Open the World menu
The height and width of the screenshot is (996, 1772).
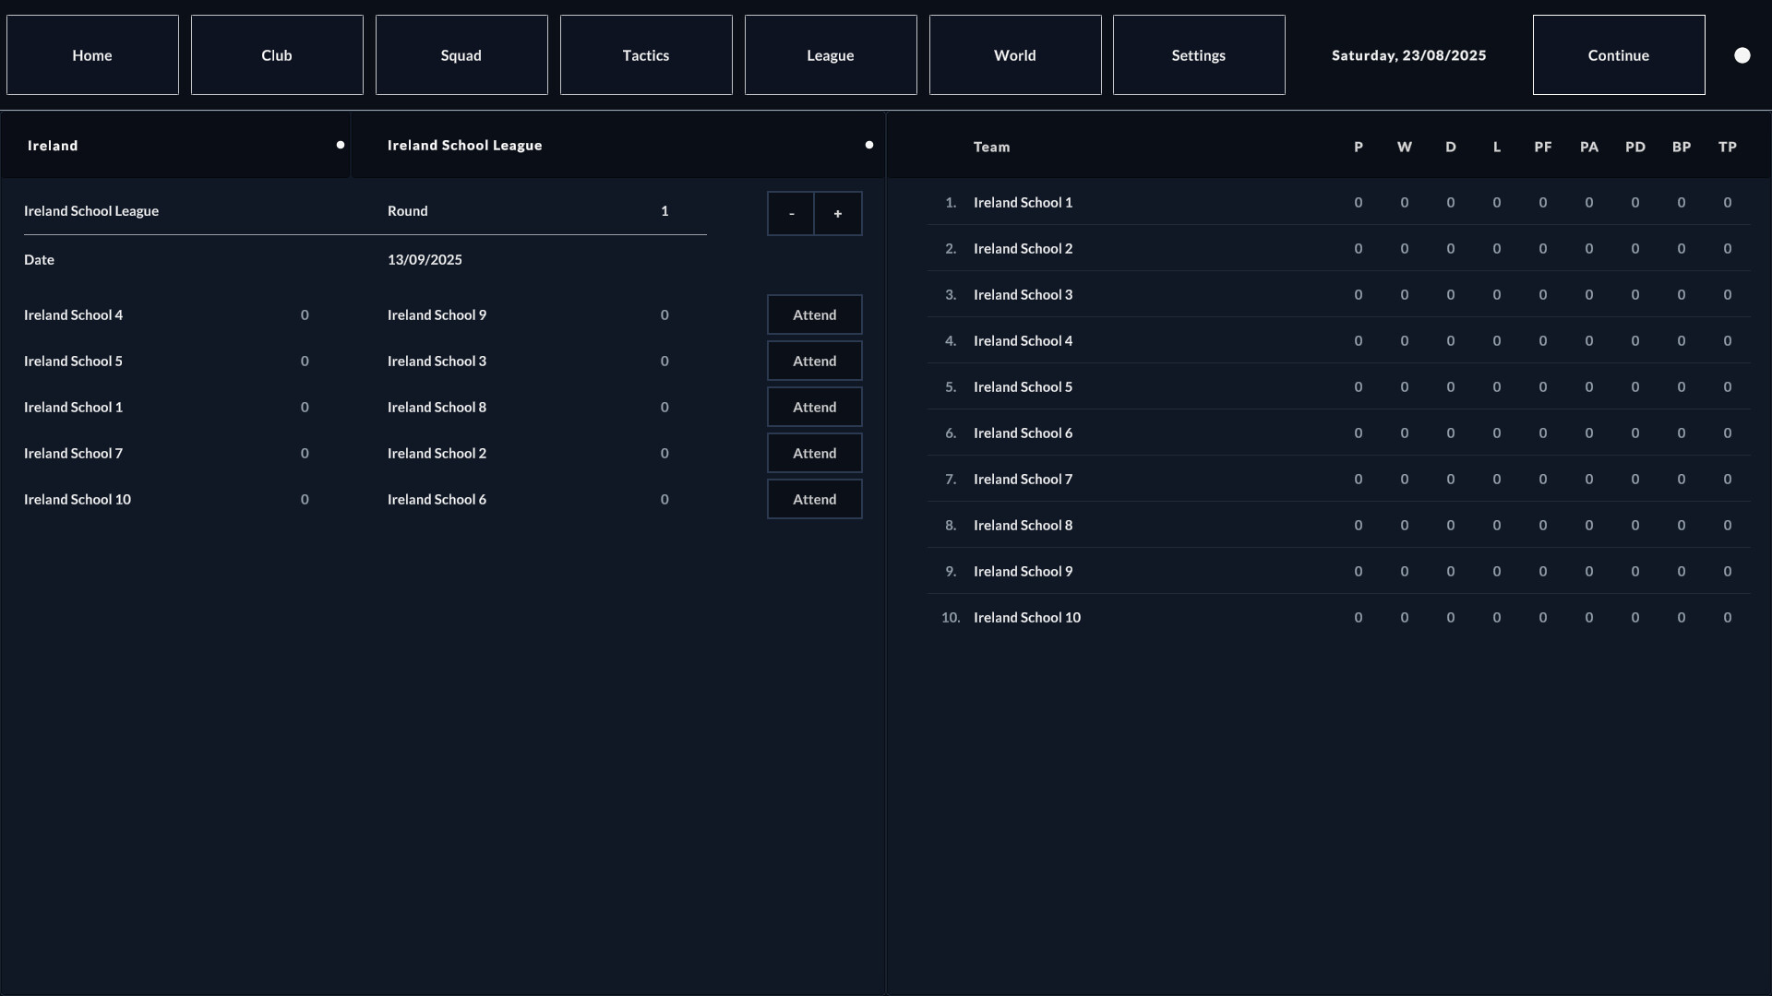pos(1014,54)
